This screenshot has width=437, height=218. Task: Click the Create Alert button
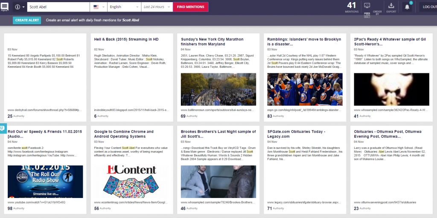pos(27,20)
